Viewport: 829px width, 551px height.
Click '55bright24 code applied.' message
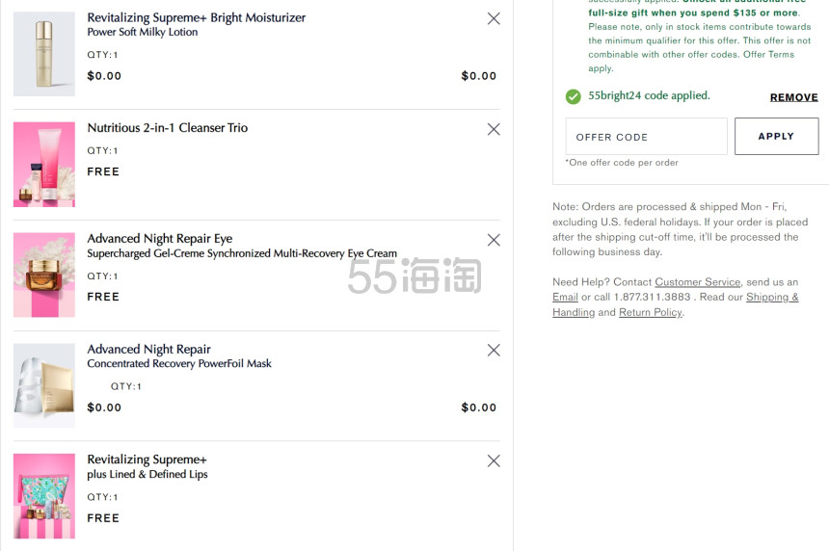[x=649, y=95]
